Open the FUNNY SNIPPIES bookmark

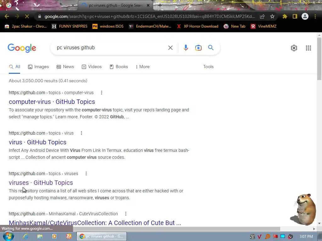(x=69, y=26)
